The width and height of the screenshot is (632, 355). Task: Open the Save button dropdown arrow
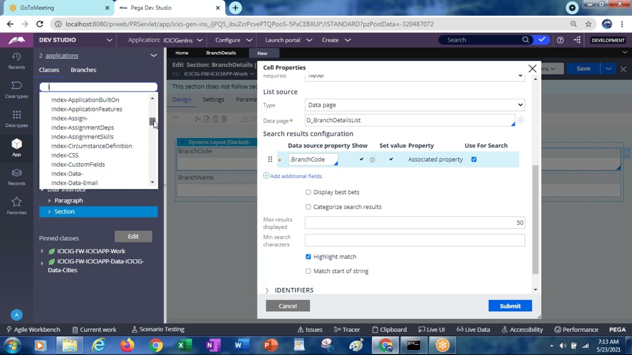(x=608, y=69)
